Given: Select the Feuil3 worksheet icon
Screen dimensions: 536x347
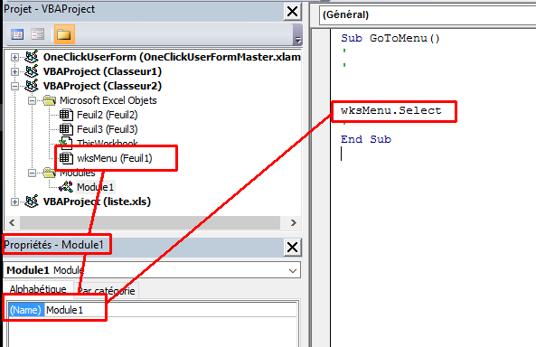Looking at the screenshot, I should coord(66,129).
